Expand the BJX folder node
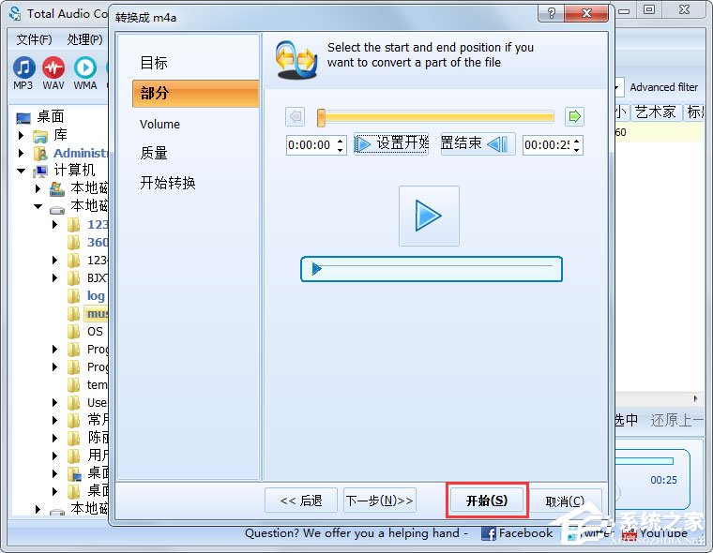Viewport: 713px width, 553px height. (x=54, y=277)
